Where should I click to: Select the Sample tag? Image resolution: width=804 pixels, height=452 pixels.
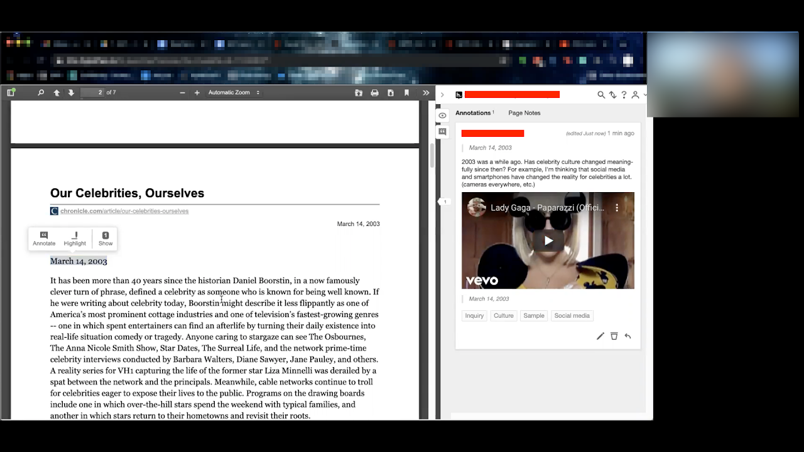[534, 316]
